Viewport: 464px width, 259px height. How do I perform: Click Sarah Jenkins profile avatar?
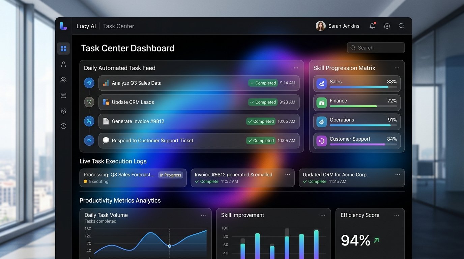pyautogui.click(x=320, y=26)
